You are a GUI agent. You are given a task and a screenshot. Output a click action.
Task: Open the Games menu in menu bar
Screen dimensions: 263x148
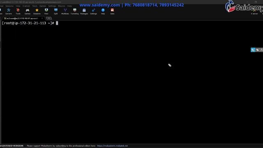pyautogui.click(x=43, y=6)
